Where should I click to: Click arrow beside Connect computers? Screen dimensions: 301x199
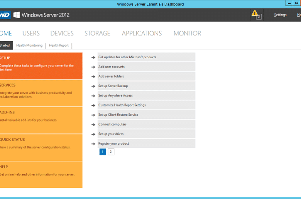[93, 125]
